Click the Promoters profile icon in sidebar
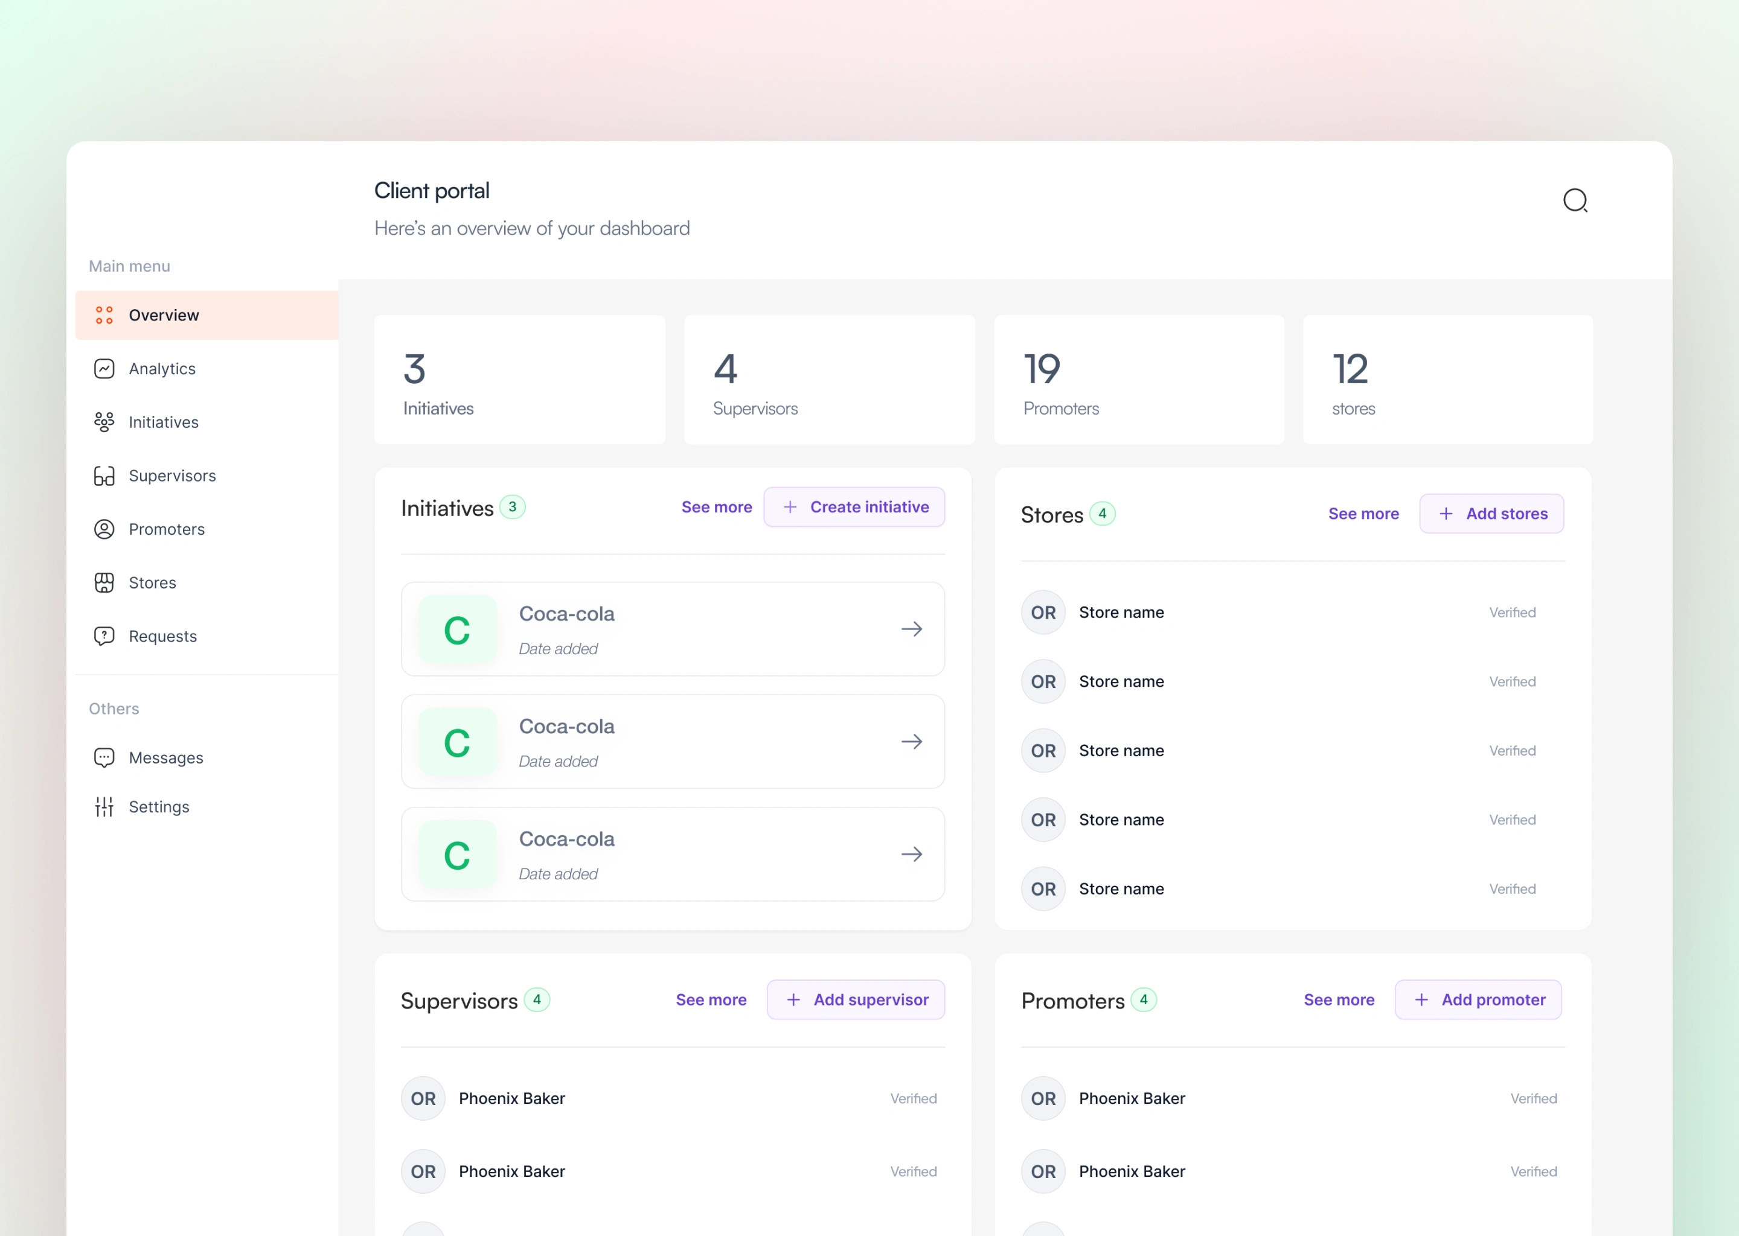The image size is (1739, 1236). [x=104, y=529]
